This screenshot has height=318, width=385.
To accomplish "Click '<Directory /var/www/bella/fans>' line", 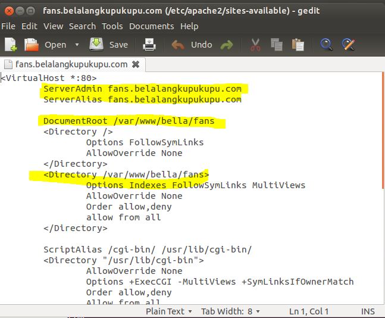I will pos(126,174).
